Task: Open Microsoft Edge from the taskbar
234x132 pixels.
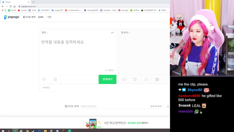Action: click(39, 131)
